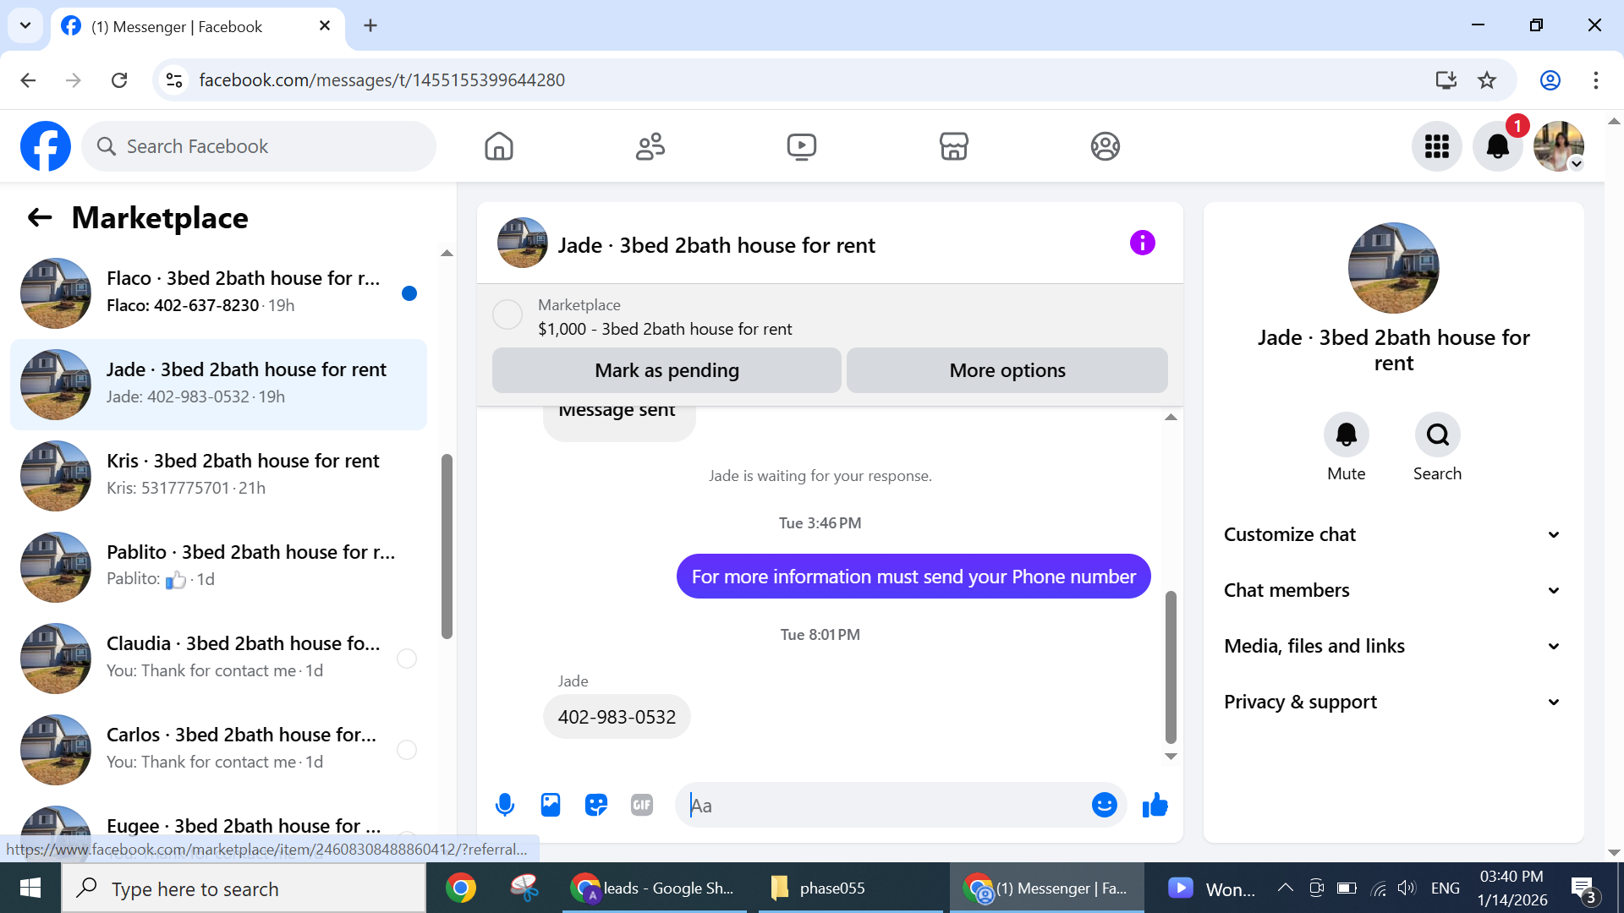
Task: Click Mark as pending button
Action: [x=667, y=370]
